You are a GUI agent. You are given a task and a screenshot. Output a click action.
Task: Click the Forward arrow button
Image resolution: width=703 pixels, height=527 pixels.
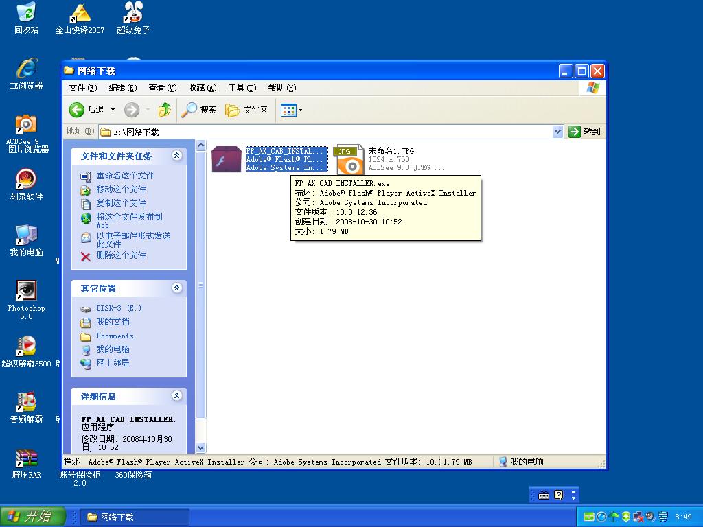coord(132,109)
